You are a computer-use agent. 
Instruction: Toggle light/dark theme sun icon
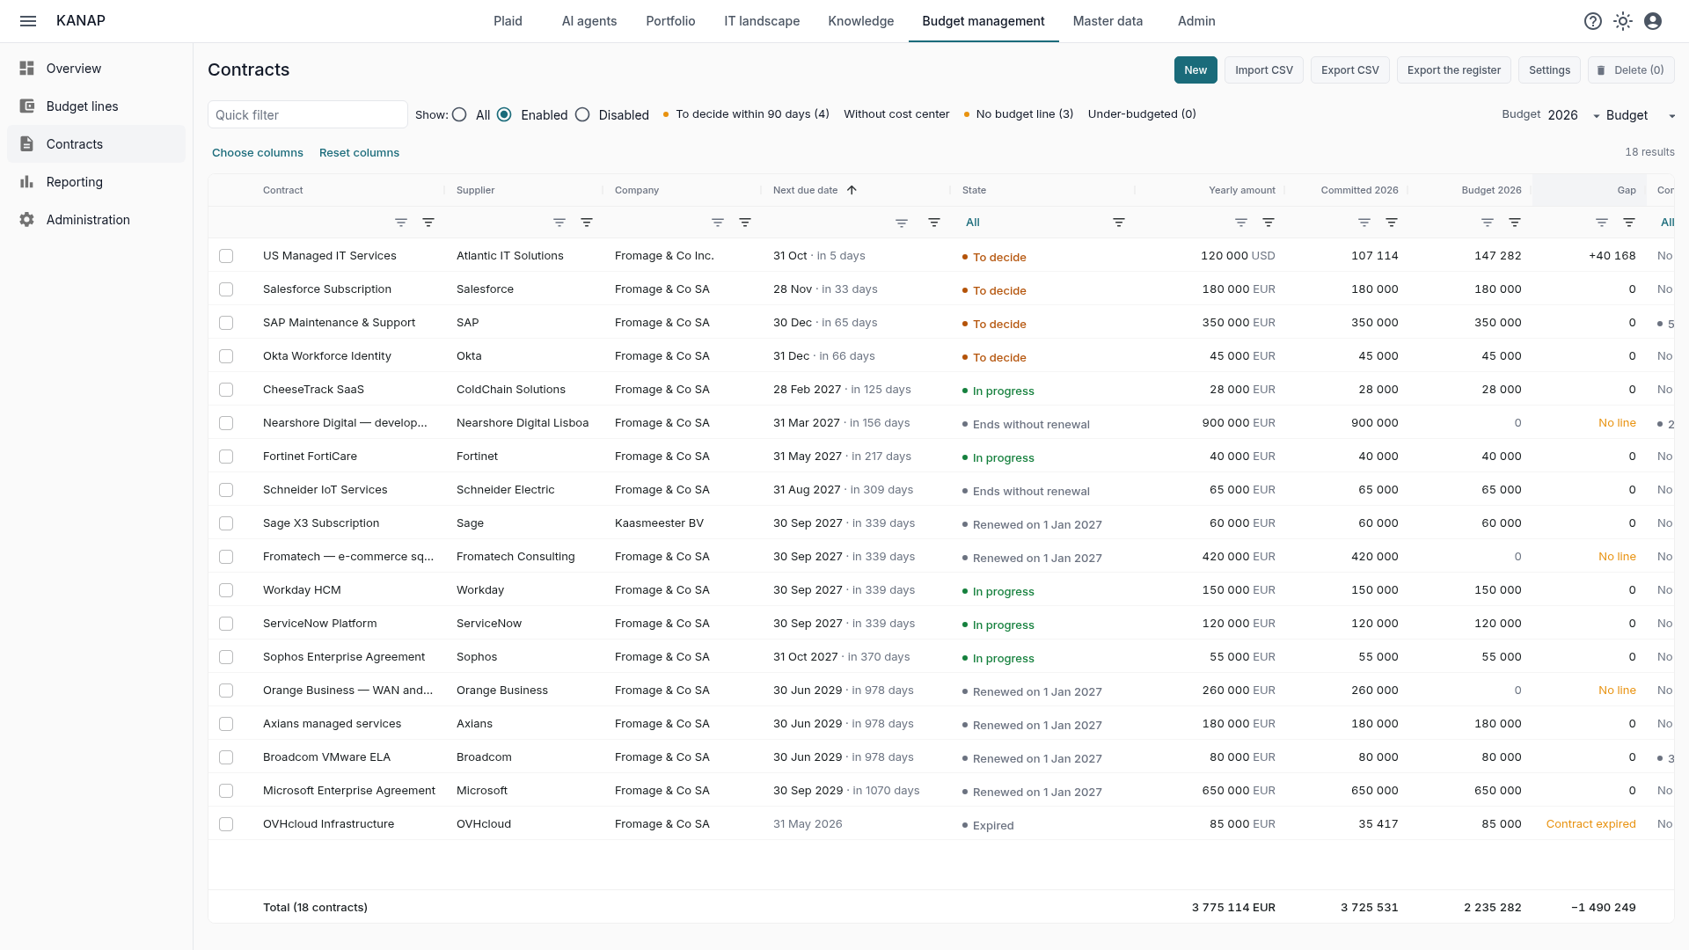point(1623,21)
